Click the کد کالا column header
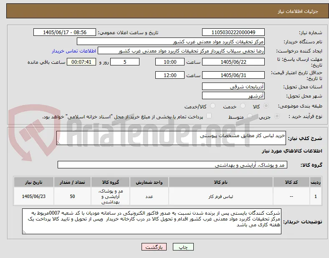Image resolution: width=329 pixels, height=258 pixels. click(291, 182)
